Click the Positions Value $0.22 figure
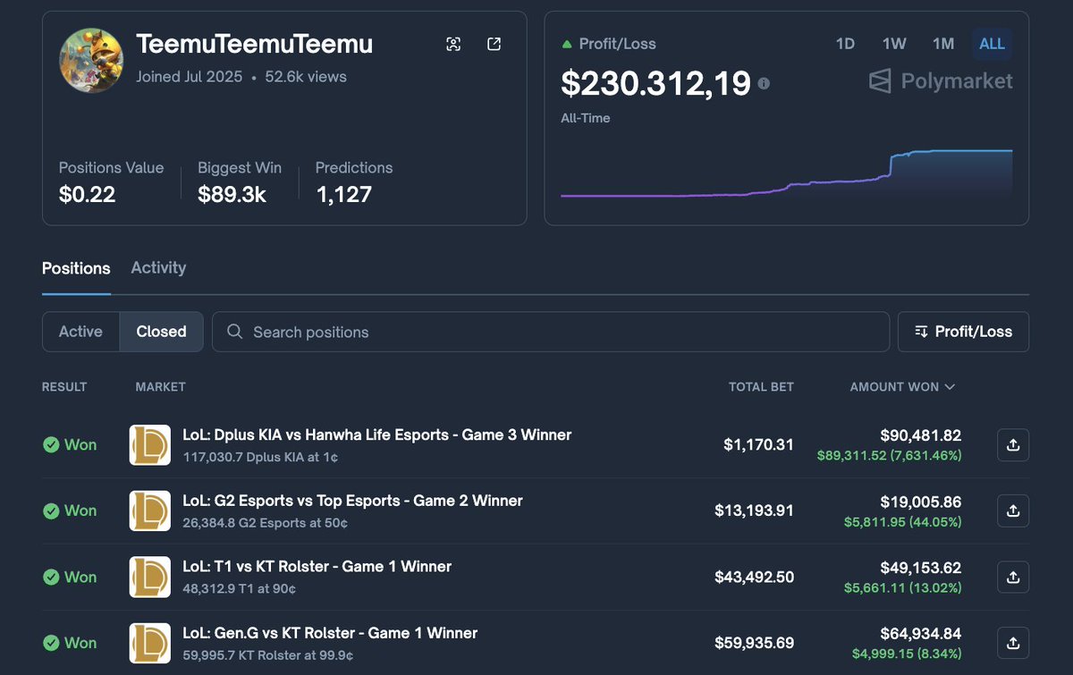This screenshot has width=1073, height=675. [87, 194]
